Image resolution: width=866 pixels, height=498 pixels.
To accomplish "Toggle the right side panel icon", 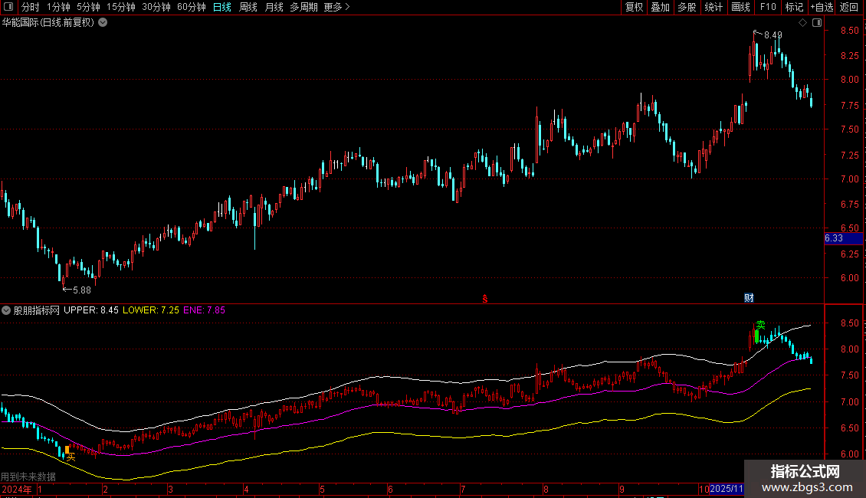I will [x=816, y=23].
